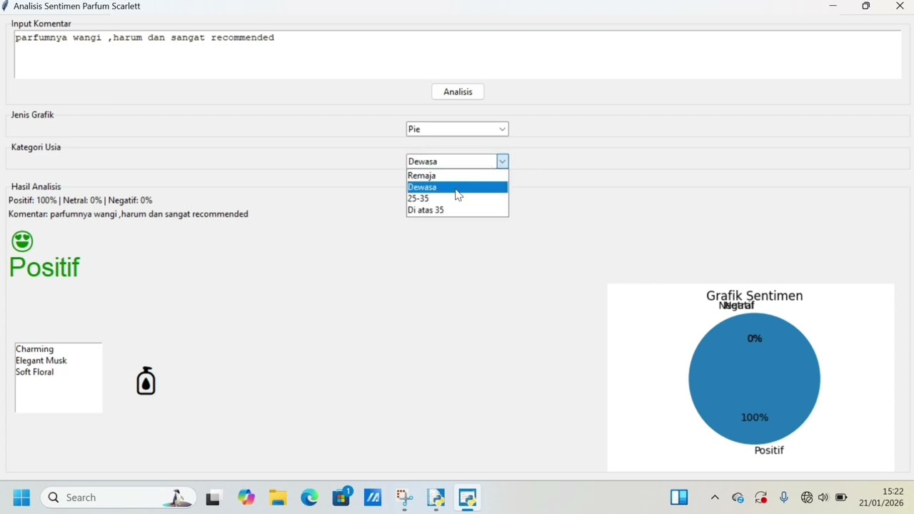Show hidden system tray icons
The height and width of the screenshot is (514, 914).
[x=715, y=498]
